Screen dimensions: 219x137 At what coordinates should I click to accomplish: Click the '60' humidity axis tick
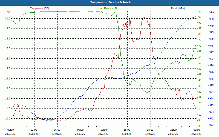click(200, 57)
